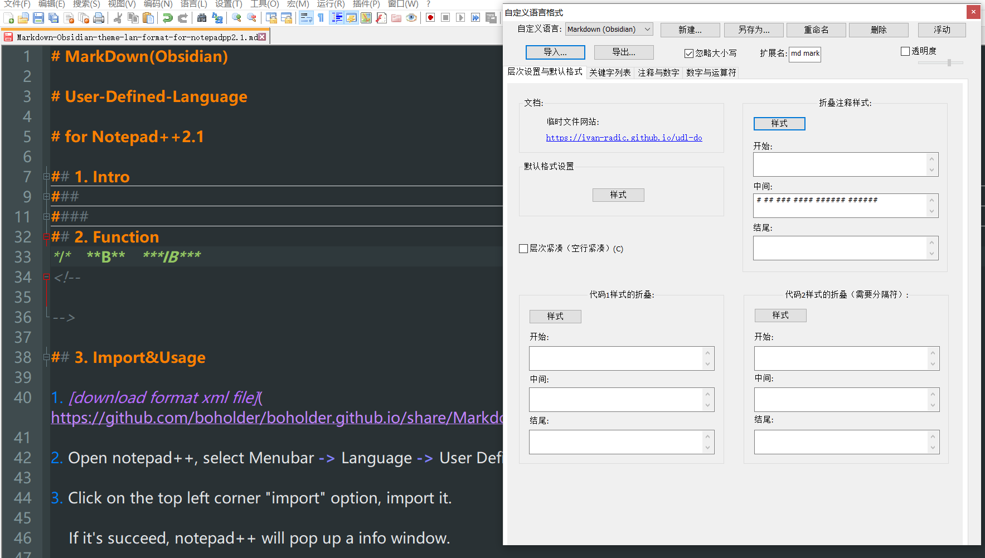Open the 自定义语言 Markdown (Obsidian) dropdown

[x=609, y=30]
